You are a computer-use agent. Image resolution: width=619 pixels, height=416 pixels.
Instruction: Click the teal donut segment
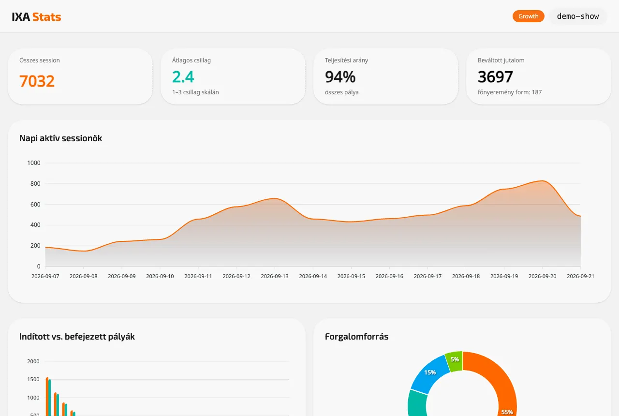click(x=417, y=403)
